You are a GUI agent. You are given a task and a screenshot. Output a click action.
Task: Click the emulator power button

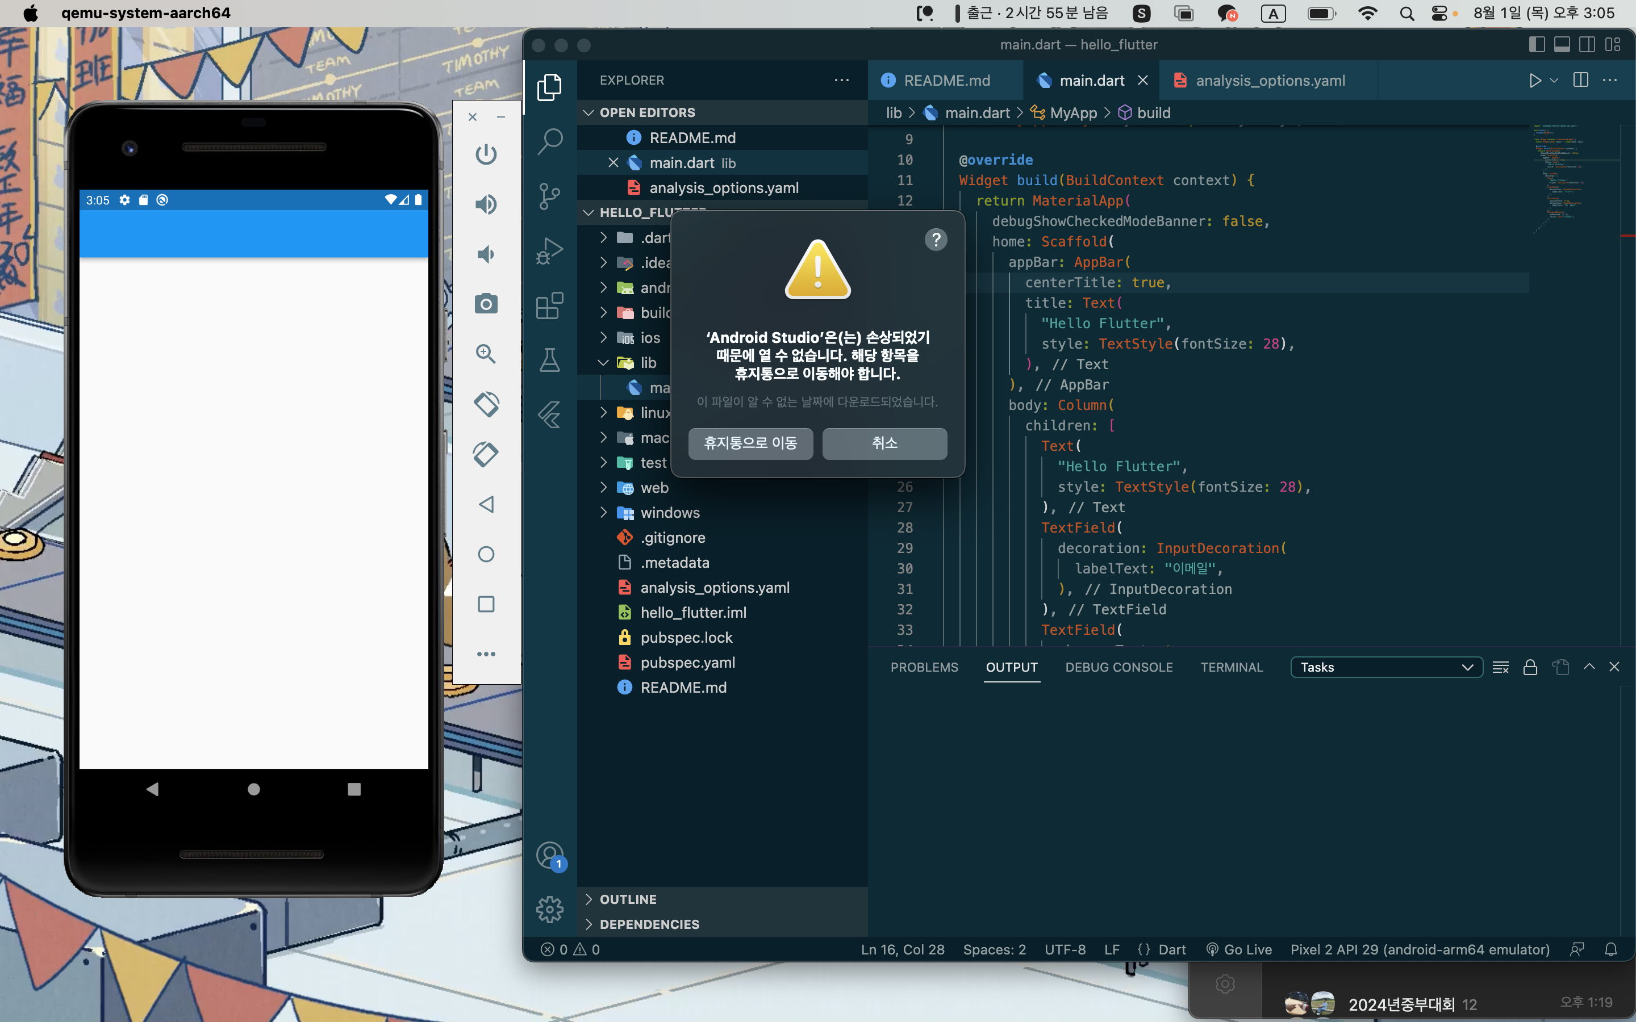(x=486, y=154)
